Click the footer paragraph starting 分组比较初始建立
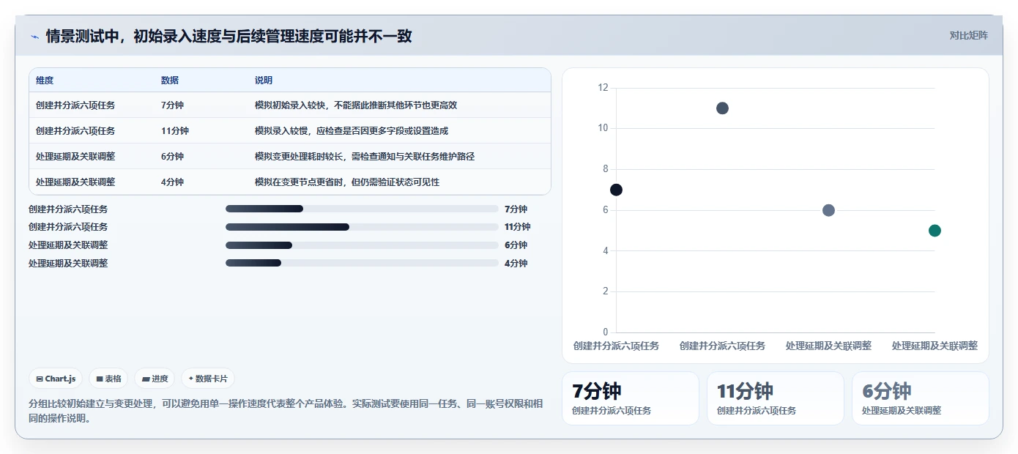The width and height of the screenshot is (1018, 454). tap(286, 411)
